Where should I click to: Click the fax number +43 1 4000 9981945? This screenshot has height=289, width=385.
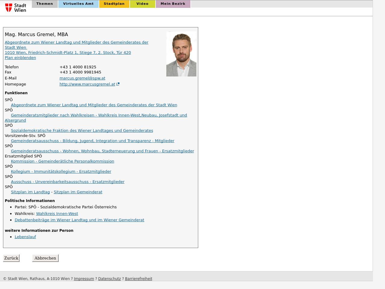[x=80, y=72]
